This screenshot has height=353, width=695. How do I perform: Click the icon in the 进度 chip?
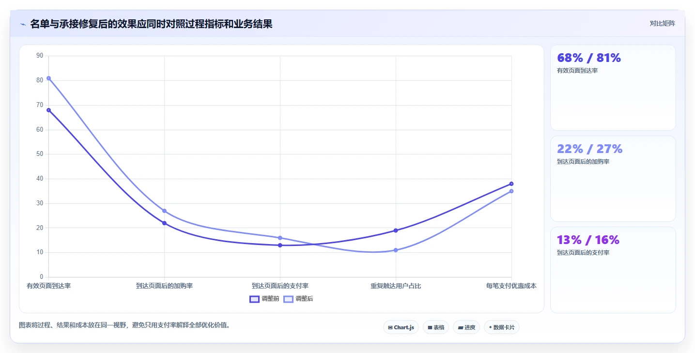[x=461, y=328]
